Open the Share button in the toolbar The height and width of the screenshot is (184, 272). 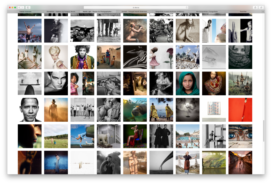(x=255, y=7)
